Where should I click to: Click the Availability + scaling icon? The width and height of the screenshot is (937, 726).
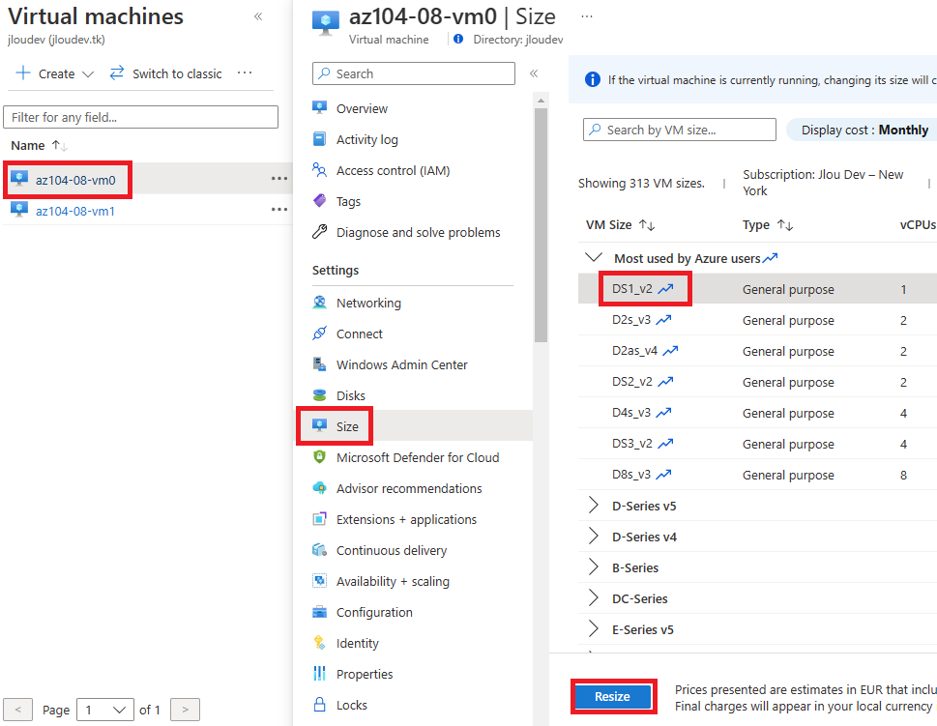point(320,581)
